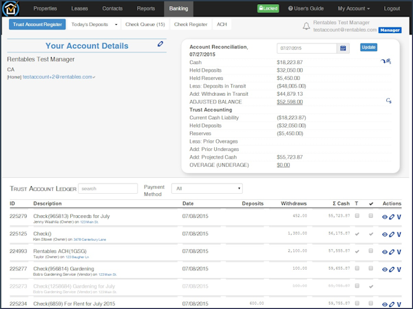
Task: Toggle cleared checkbox for transaction 225234
Action: (x=371, y=303)
